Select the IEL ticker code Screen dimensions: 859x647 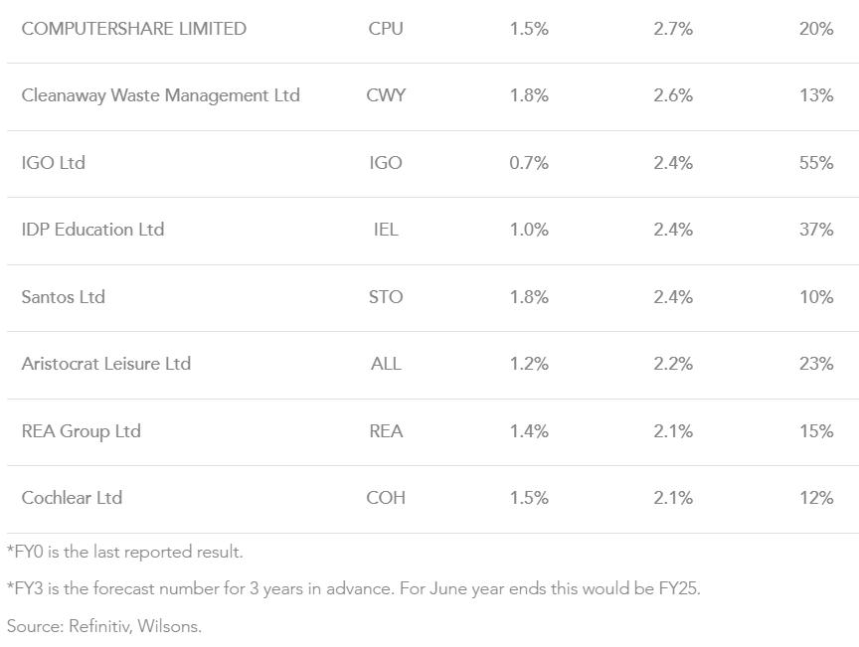tap(386, 230)
